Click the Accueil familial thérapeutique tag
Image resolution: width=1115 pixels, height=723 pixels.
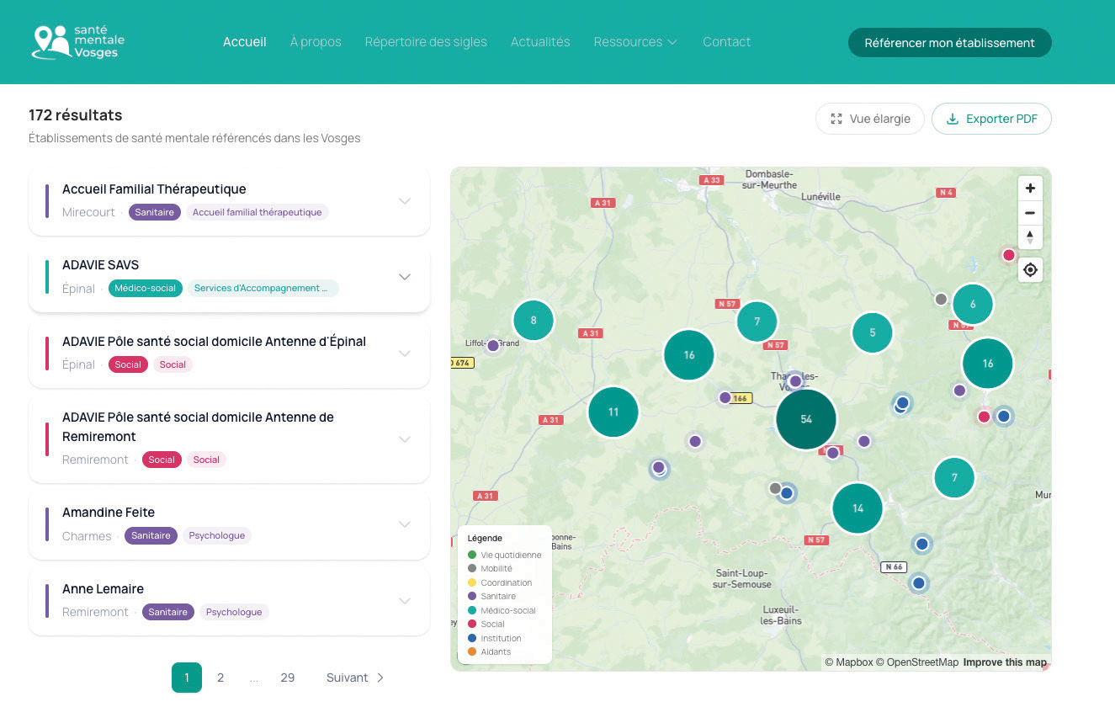(x=258, y=212)
